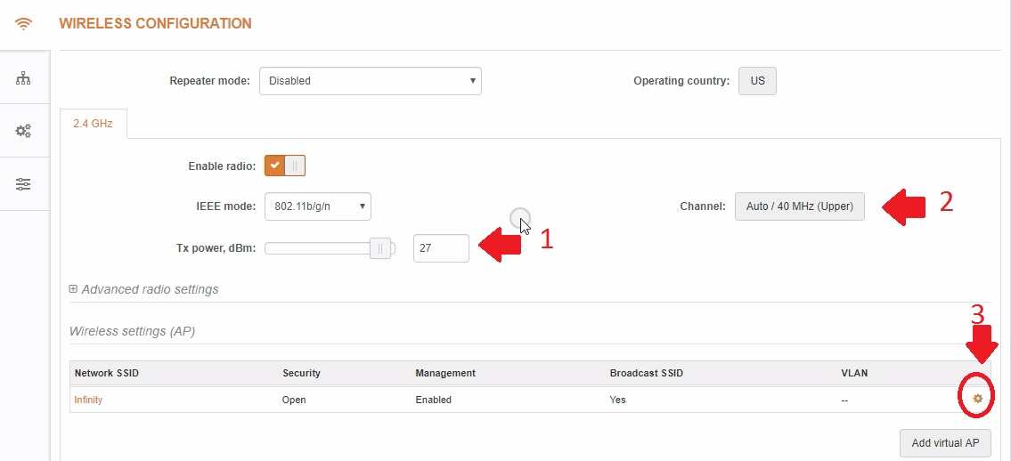Click the VLAN column header
This screenshot has width=1011, height=461.
(854, 374)
